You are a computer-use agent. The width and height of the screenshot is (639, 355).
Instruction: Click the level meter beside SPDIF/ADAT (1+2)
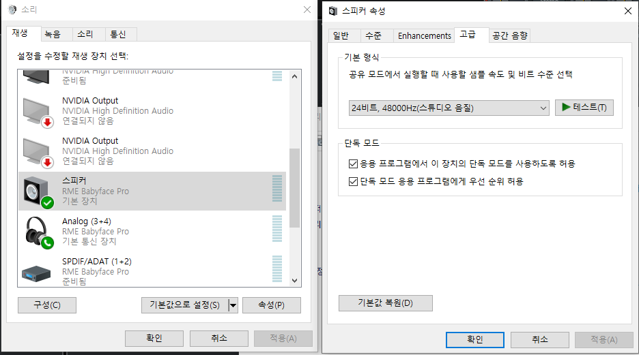[x=277, y=268]
